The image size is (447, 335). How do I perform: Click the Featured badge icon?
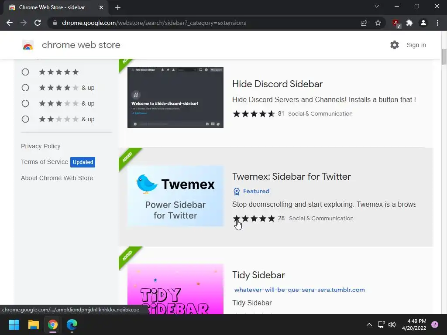[237, 191]
